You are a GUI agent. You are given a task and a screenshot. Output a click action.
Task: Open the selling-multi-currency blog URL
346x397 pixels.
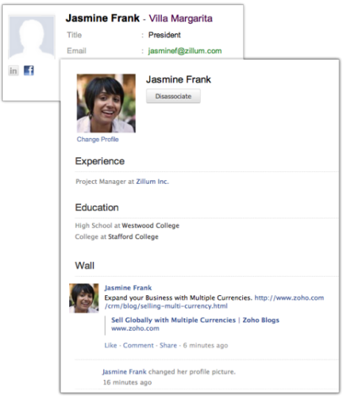point(214,302)
